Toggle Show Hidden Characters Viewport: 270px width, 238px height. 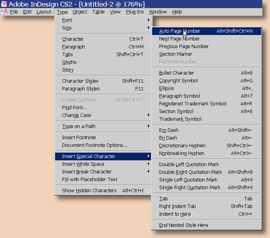pos(89,190)
